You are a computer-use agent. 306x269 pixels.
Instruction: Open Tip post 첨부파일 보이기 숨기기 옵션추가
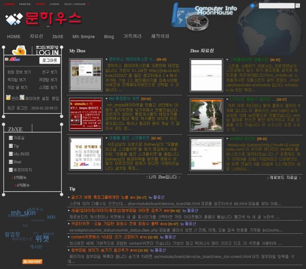click(100, 250)
